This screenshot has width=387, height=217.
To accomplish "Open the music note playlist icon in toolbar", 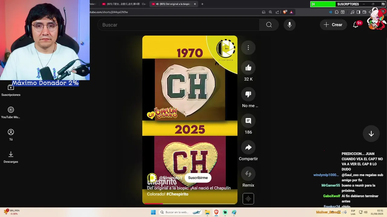I will coord(352,12).
